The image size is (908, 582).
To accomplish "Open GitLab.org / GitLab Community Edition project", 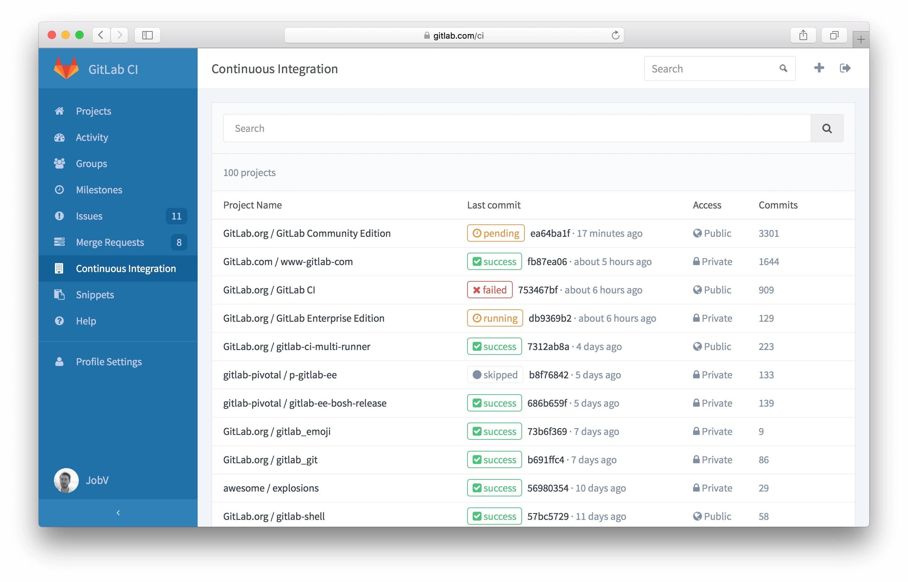I will [x=307, y=233].
